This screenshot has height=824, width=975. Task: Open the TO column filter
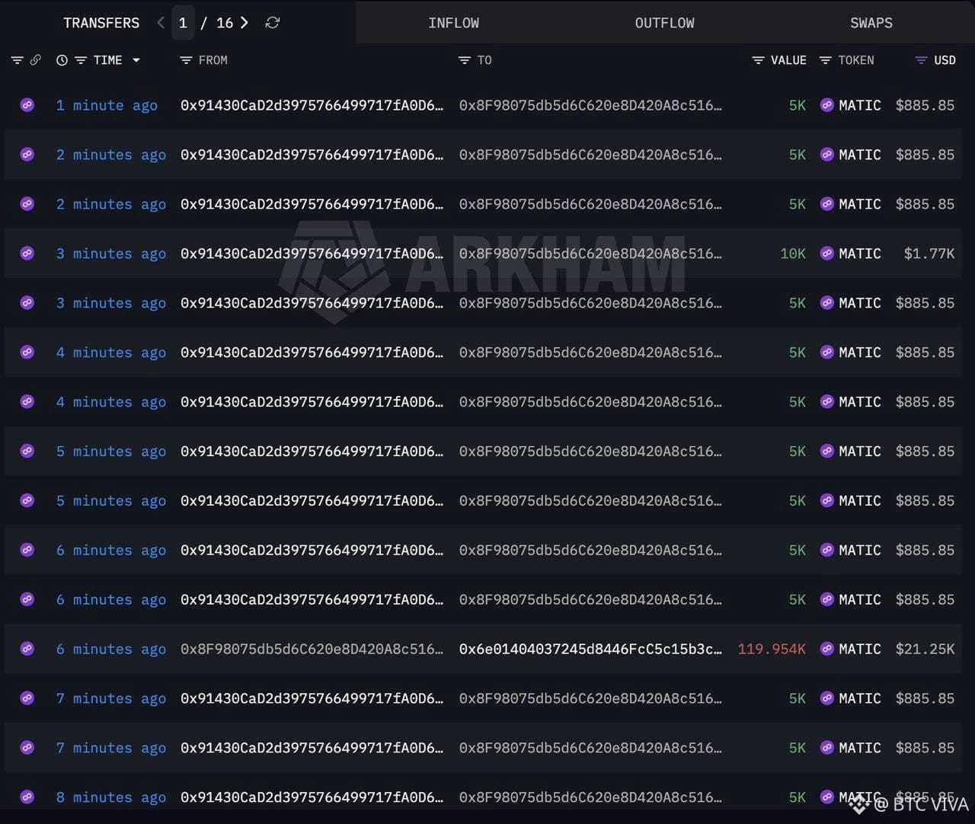tap(464, 60)
